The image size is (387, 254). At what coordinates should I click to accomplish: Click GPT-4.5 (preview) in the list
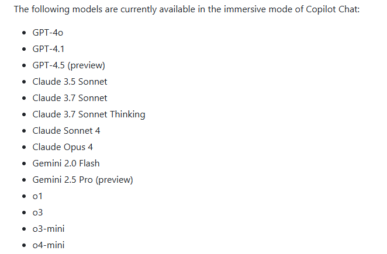click(x=69, y=65)
